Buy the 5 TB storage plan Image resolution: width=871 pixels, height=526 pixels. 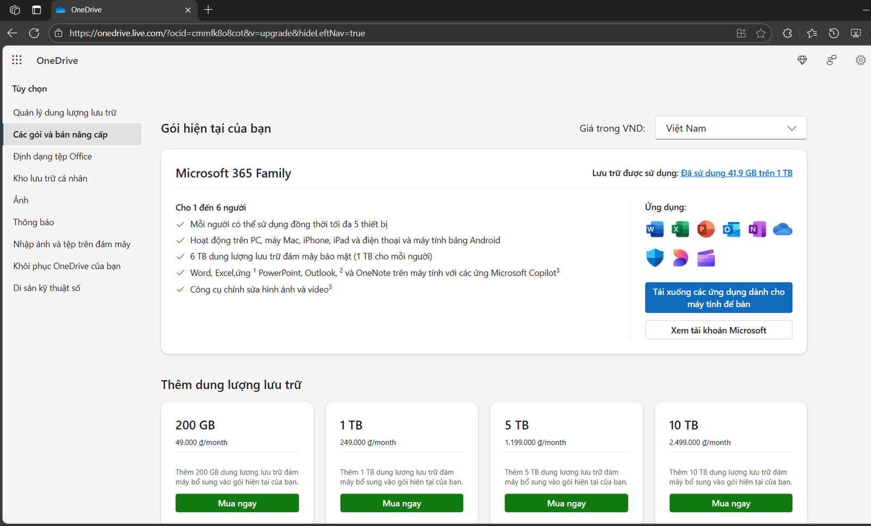point(566,503)
